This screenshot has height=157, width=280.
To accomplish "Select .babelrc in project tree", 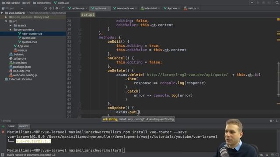I will (18, 54).
